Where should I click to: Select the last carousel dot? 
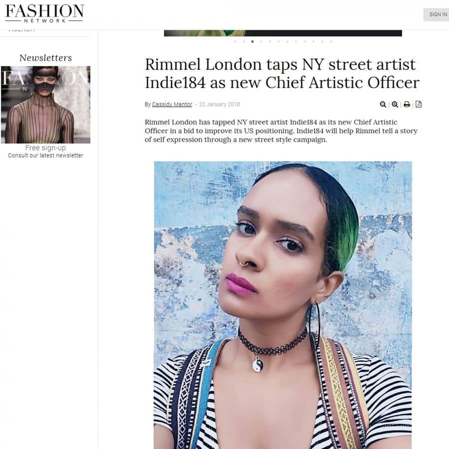point(331,41)
